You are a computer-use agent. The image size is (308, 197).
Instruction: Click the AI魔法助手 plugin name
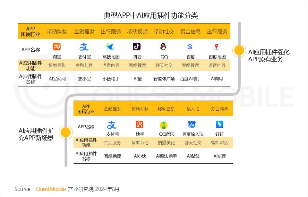167,156
